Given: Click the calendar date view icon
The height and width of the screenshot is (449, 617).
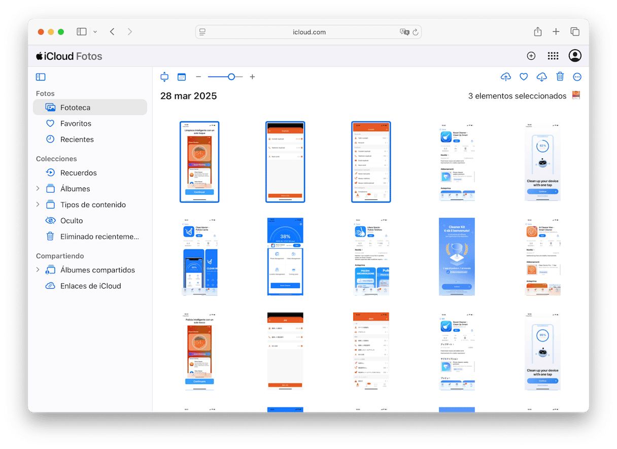Looking at the screenshot, I should (x=182, y=77).
